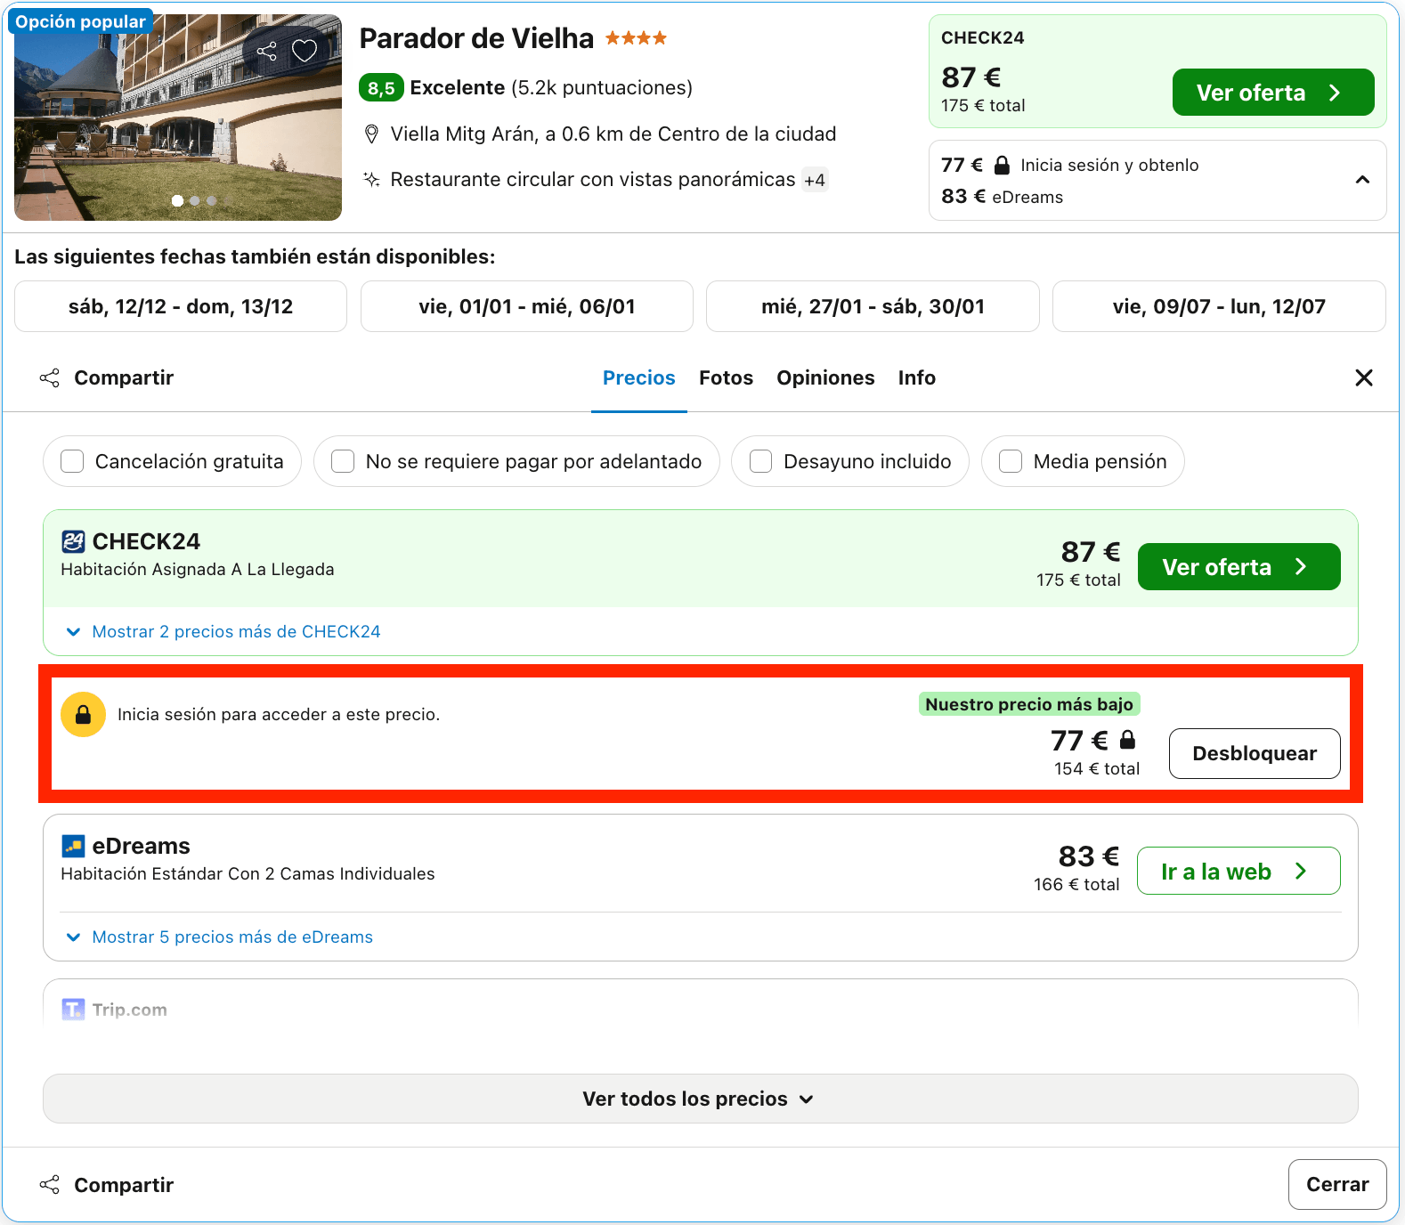Viewport: 1405px width, 1225px height.
Task: Click the Trip.com logo icon
Action: coord(73,1010)
